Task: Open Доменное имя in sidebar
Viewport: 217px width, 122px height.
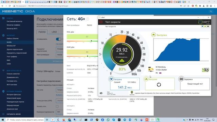Action: coord(12,109)
